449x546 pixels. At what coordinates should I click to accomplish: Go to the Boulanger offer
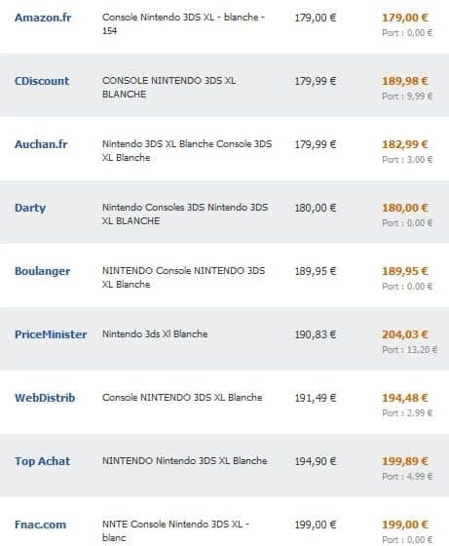click(43, 271)
